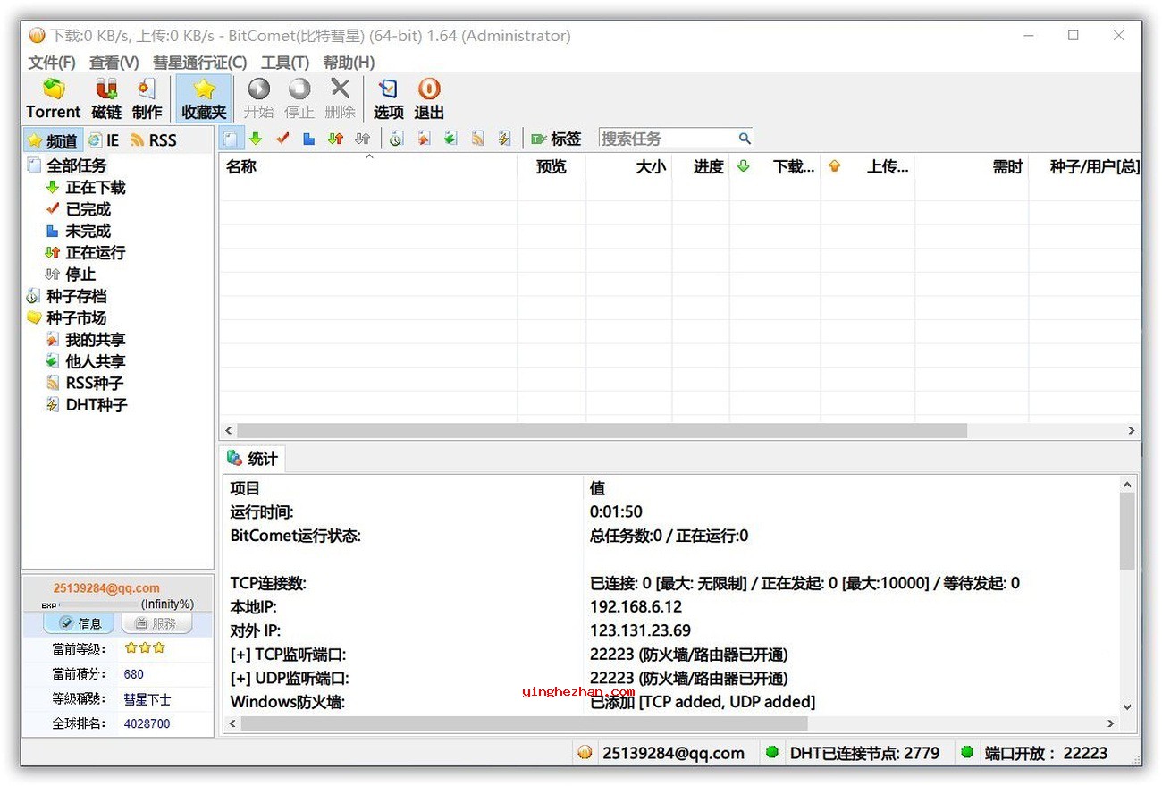Select the all-tasks filter icon in the filter bar
1162x786 pixels.
[x=230, y=139]
